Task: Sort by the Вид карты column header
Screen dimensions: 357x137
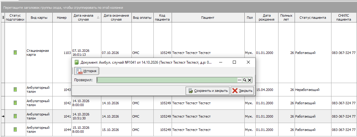Action: 39,18
